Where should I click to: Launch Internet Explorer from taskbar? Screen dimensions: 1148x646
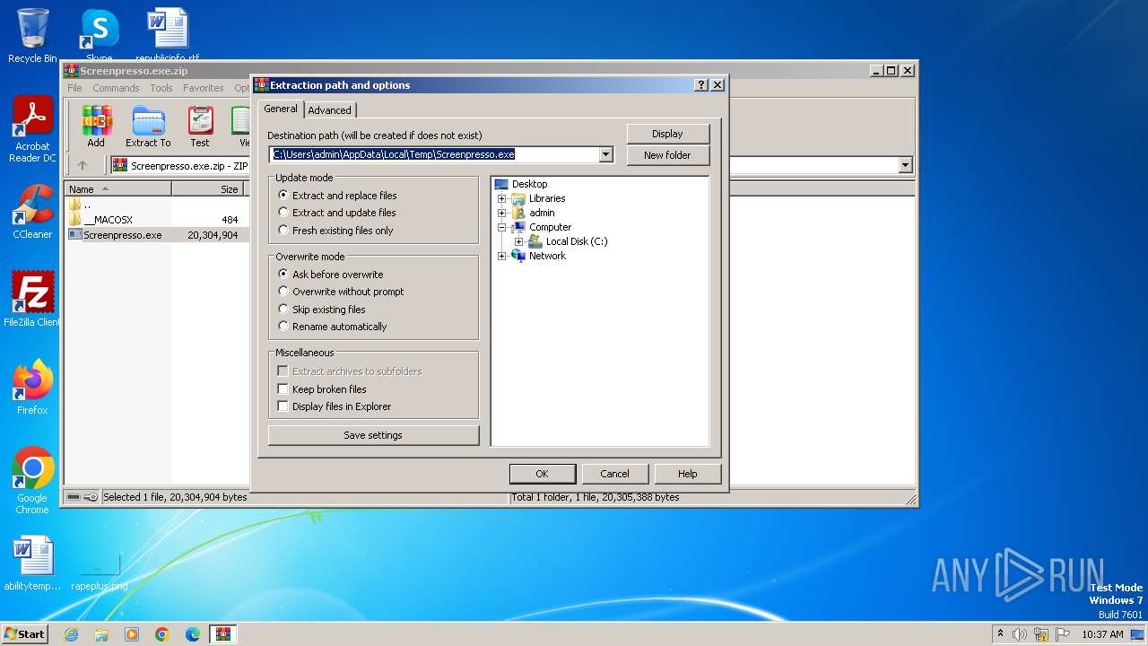tap(71, 634)
